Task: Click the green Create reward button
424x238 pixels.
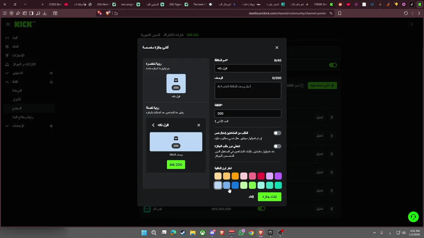Action: click(269, 197)
